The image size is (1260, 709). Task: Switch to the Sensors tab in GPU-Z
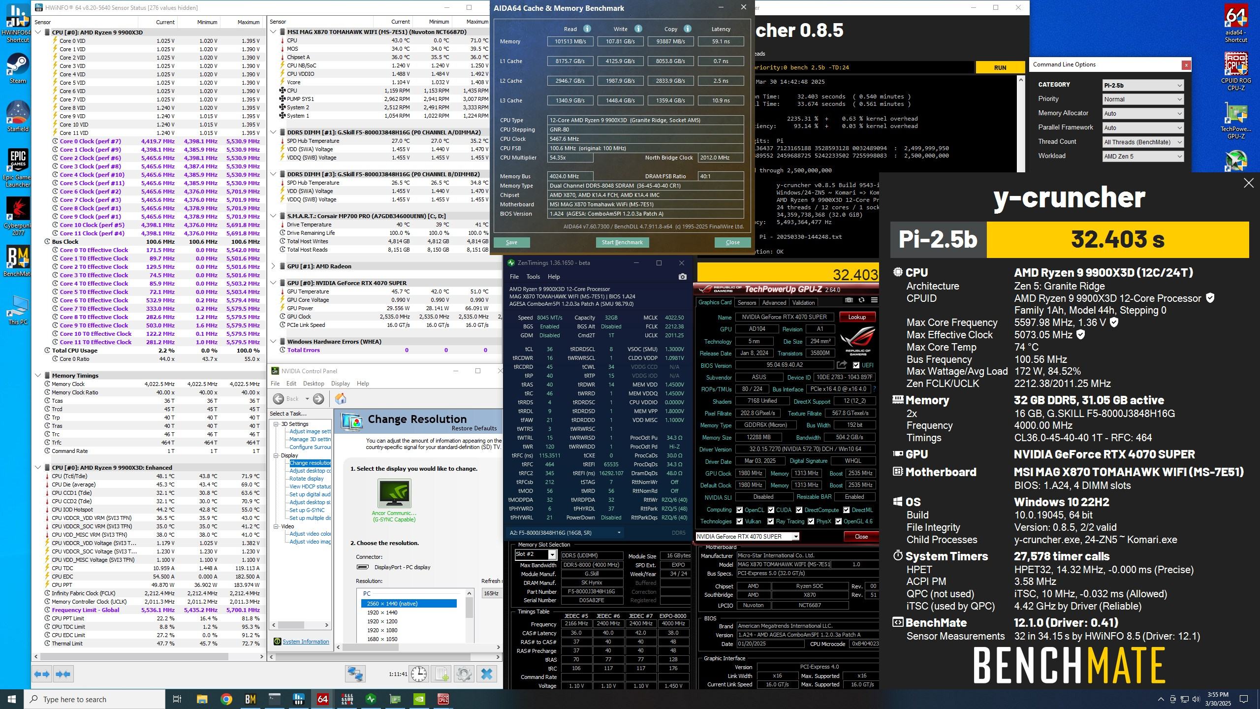(746, 303)
